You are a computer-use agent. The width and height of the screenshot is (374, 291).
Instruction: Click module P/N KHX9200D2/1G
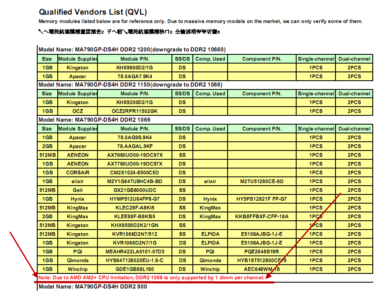(135, 102)
